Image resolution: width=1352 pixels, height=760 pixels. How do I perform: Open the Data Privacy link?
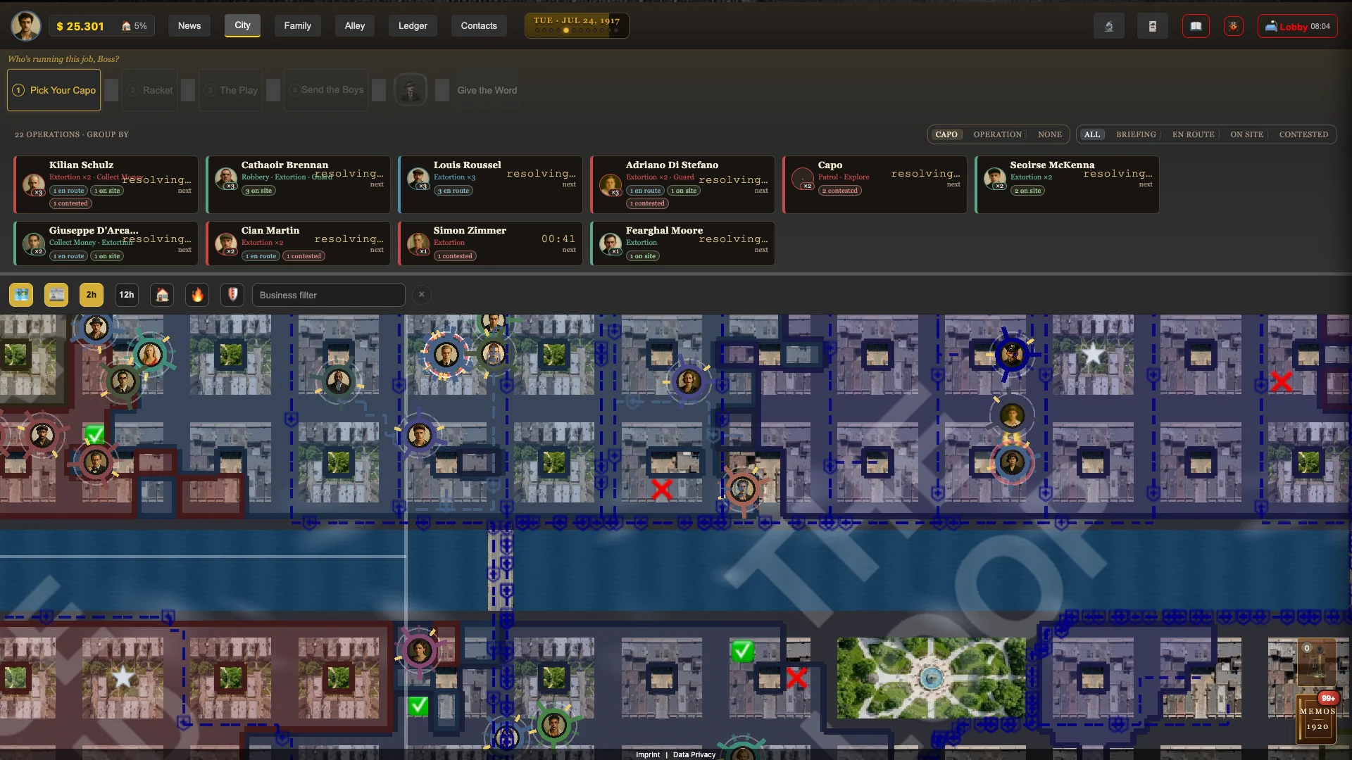694,754
